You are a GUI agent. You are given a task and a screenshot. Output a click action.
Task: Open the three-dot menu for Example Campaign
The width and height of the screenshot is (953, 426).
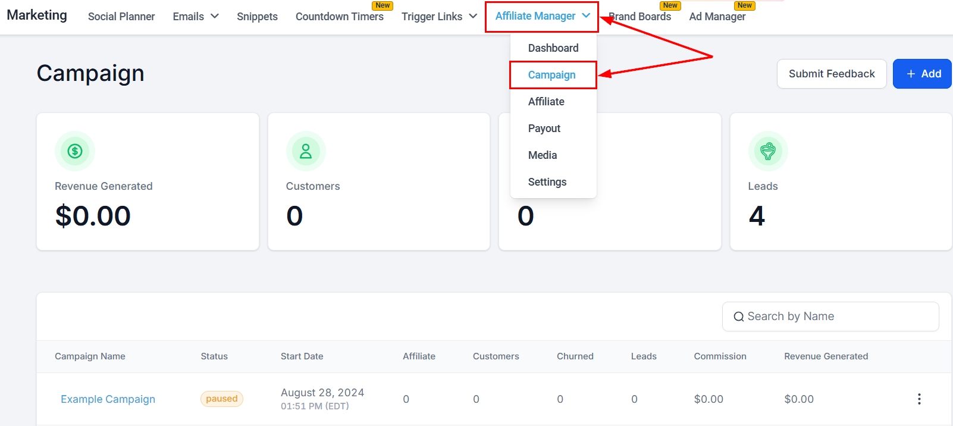919,399
